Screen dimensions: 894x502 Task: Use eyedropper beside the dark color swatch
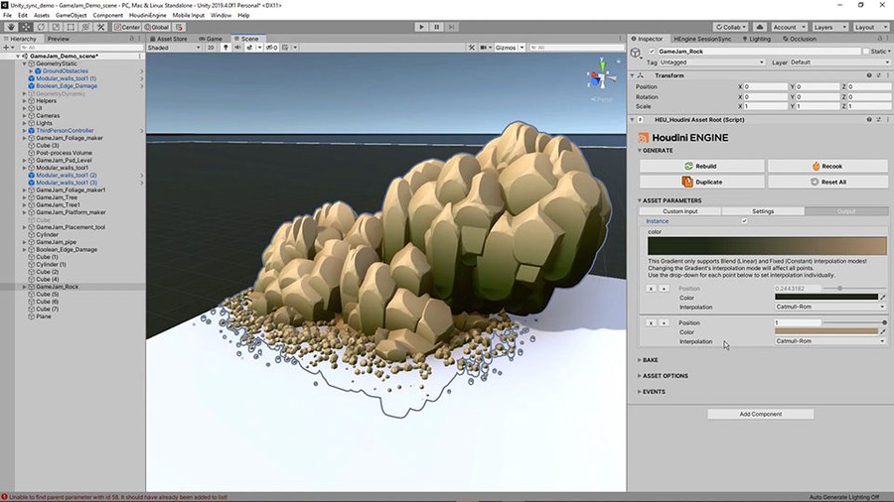click(883, 297)
